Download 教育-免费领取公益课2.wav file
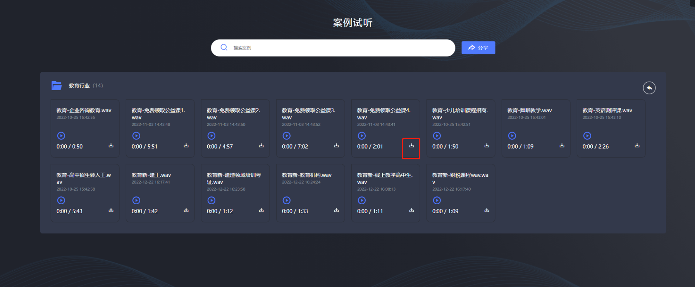The image size is (695, 287). pos(261,146)
